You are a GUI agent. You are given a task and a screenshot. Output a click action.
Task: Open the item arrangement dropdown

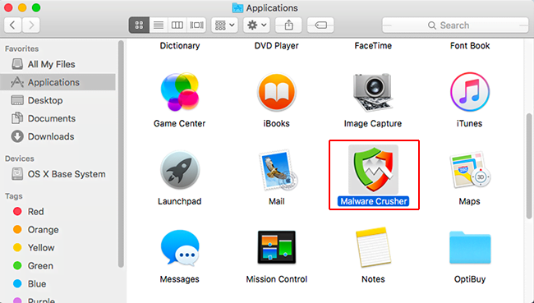[224, 25]
